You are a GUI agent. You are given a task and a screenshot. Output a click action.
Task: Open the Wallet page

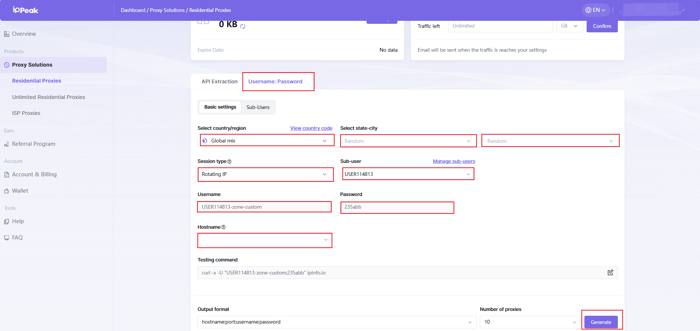click(x=20, y=191)
